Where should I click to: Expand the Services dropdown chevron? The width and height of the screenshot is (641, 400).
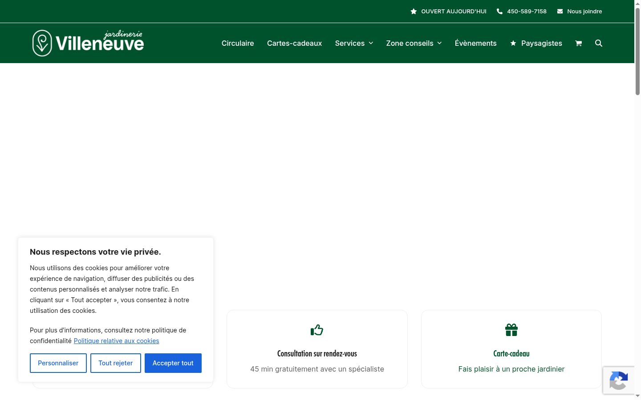pos(371,43)
